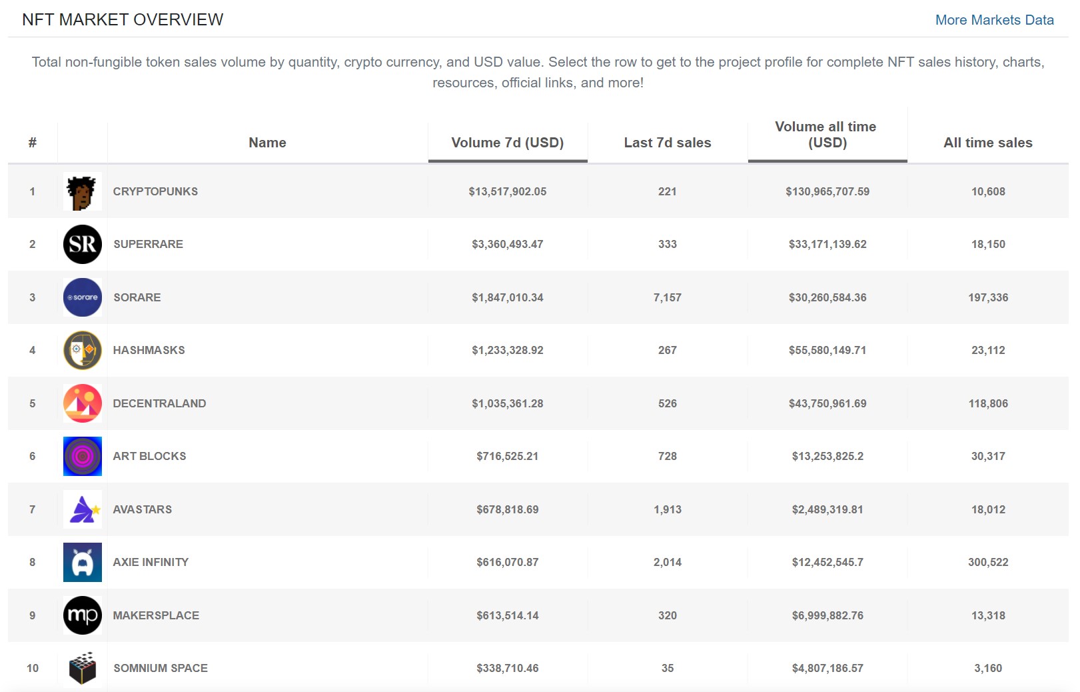Select the Hashmasks mask icon

pyautogui.click(x=82, y=350)
